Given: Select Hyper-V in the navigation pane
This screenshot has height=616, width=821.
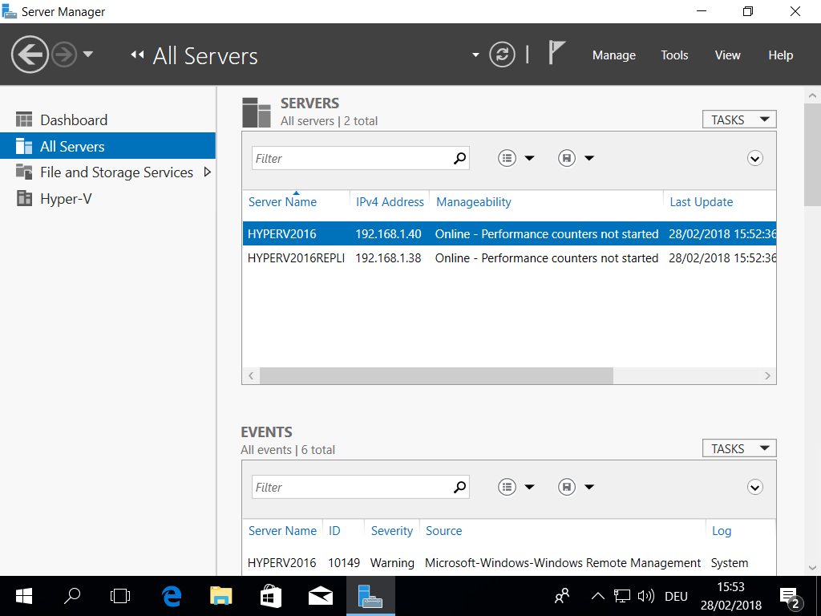Looking at the screenshot, I should pyautogui.click(x=67, y=198).
